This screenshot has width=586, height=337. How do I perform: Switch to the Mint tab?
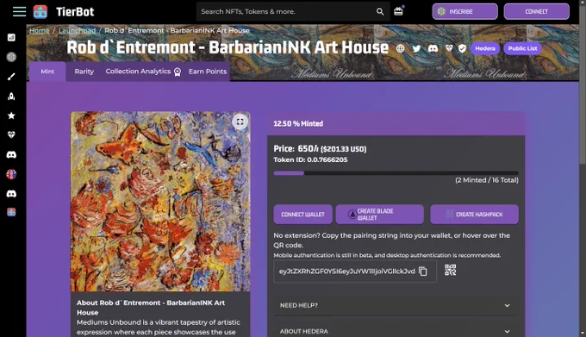click(x=47, y=72)
